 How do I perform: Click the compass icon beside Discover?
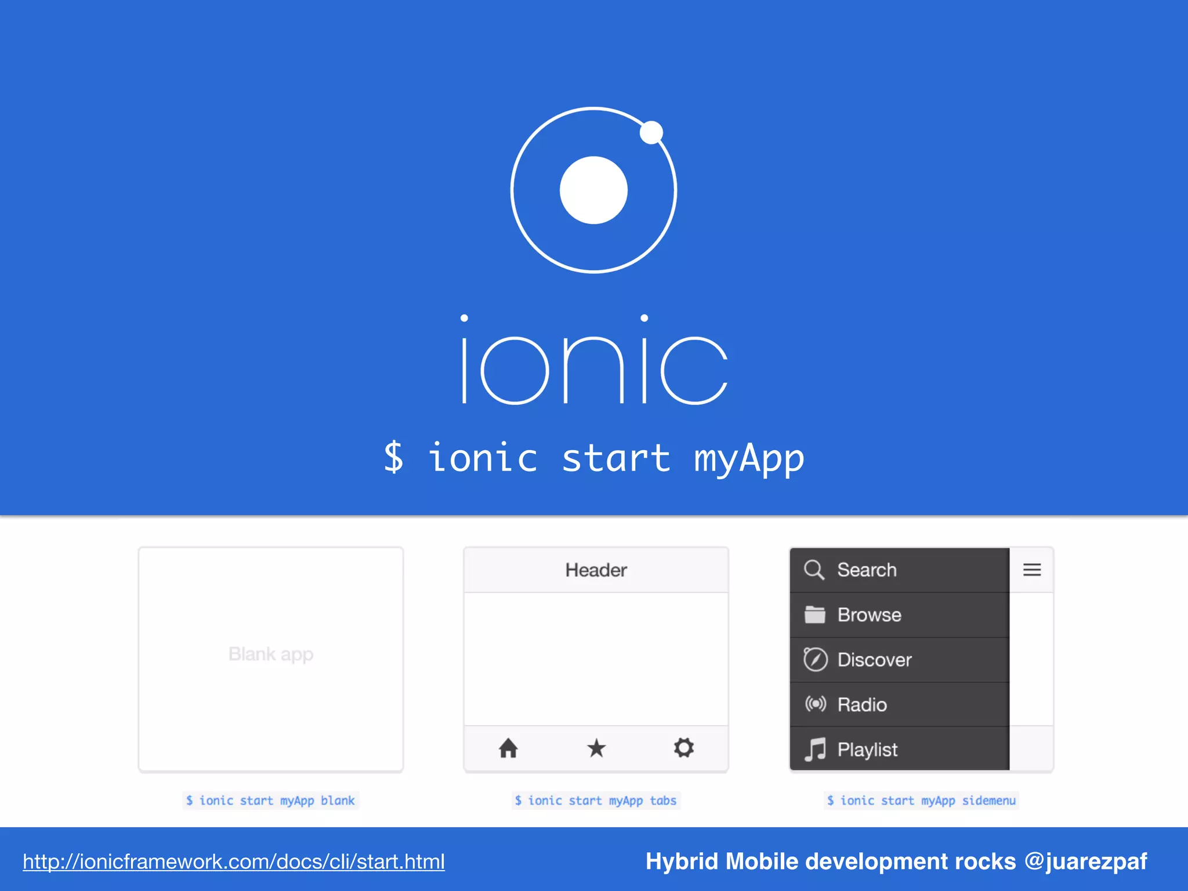click(x=815, y=659)
